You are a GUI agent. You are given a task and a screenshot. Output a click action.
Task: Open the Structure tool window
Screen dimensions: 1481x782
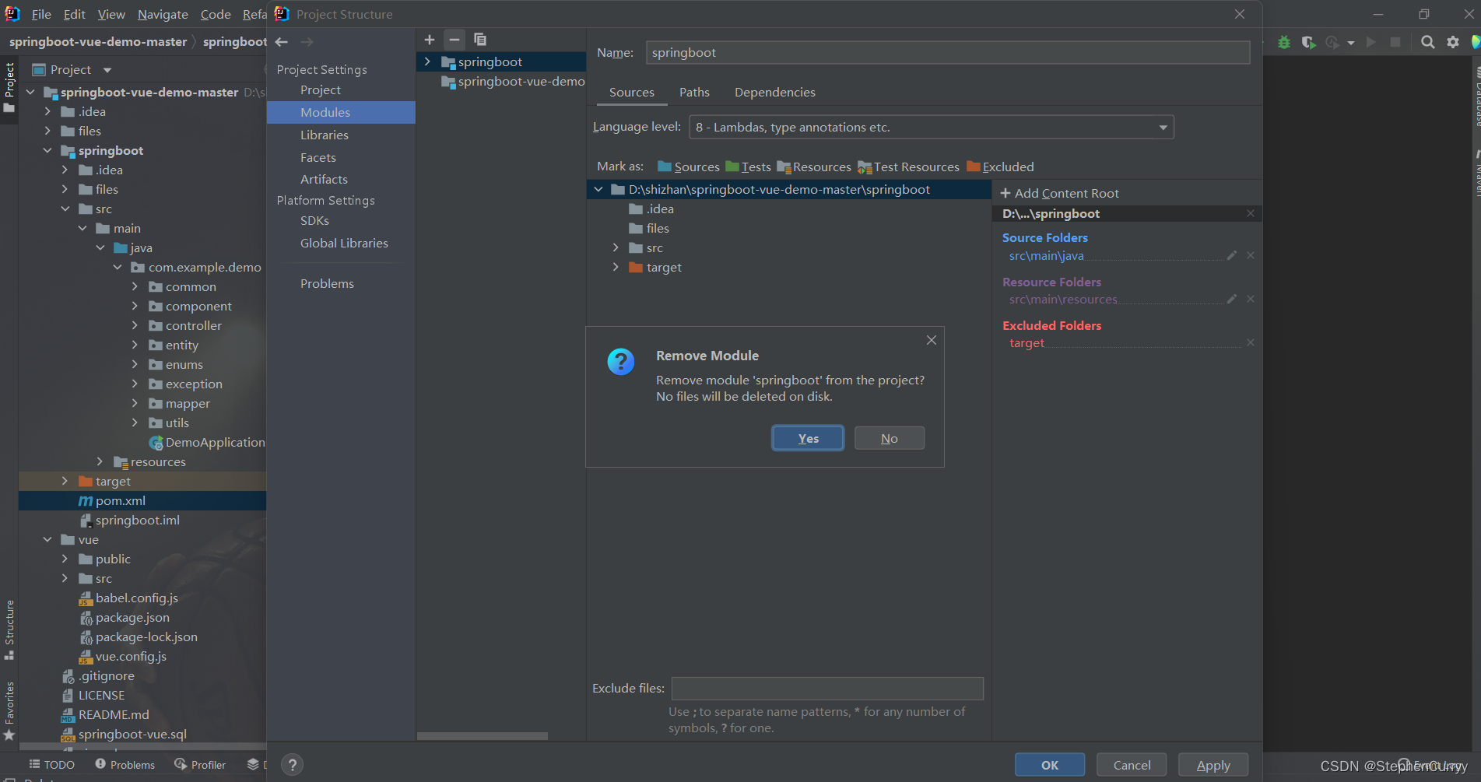click(9, 629)
